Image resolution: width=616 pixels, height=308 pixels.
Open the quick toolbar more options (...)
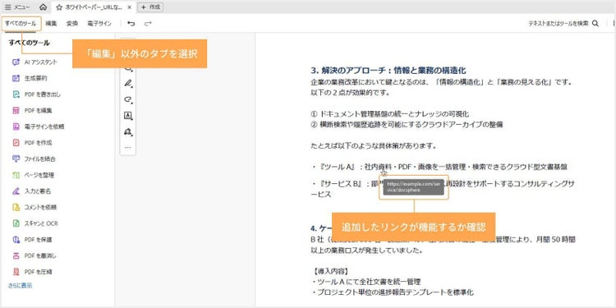[x=128, y=148]
